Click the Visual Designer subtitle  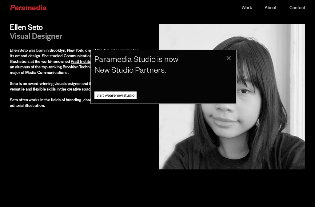click(36, 36)
